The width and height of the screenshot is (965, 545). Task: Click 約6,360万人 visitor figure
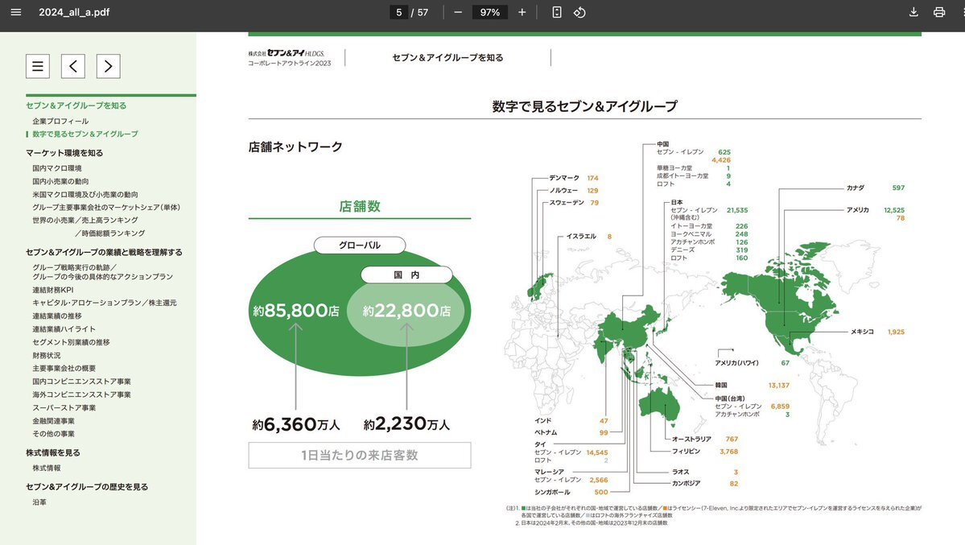click(x=296, y=424)
